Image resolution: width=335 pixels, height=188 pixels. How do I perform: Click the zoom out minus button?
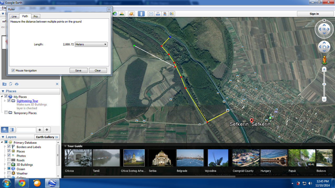point(324,99)
